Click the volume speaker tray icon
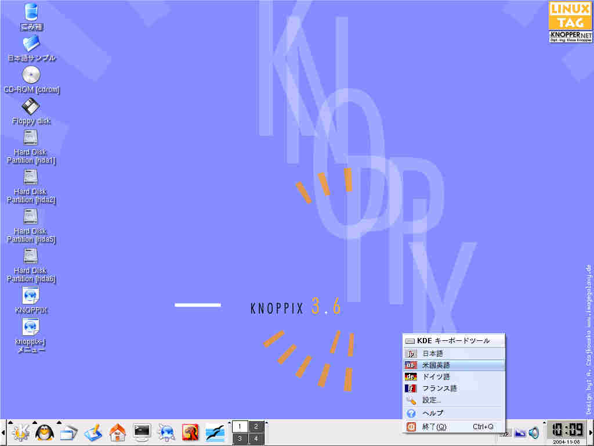 click(534, 433)
